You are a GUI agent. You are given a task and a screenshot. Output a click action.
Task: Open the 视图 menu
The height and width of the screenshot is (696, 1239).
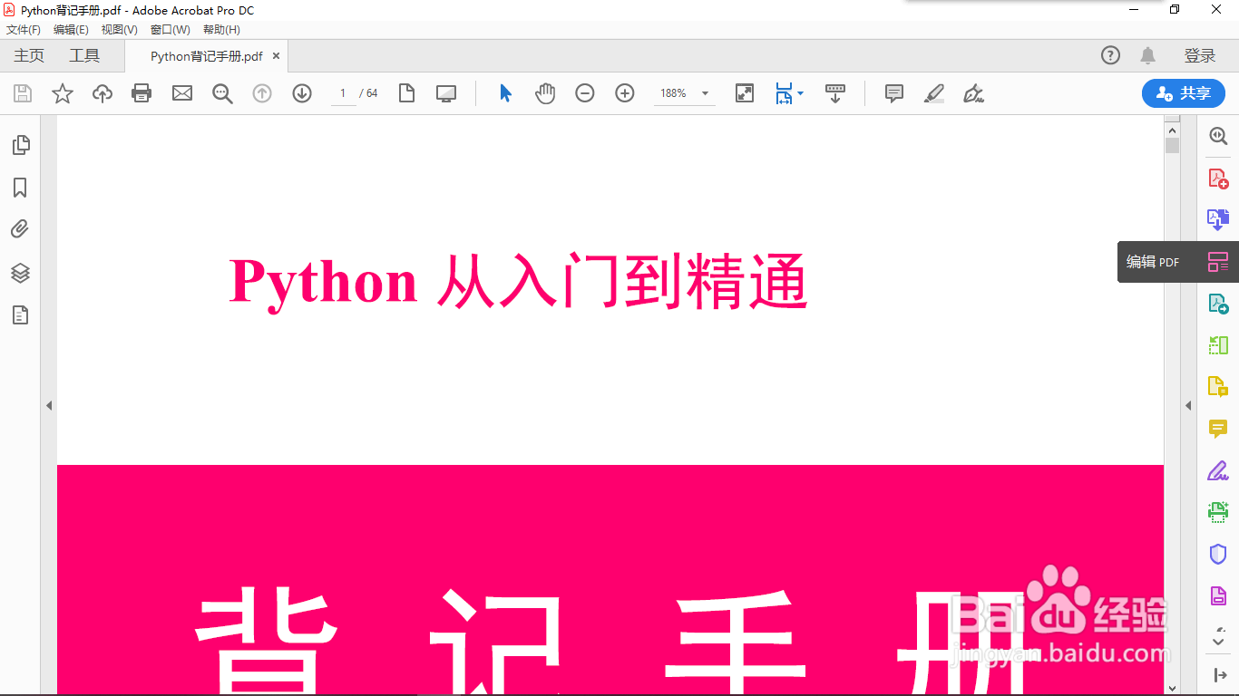pyautogui.click(x=118, y=29)
